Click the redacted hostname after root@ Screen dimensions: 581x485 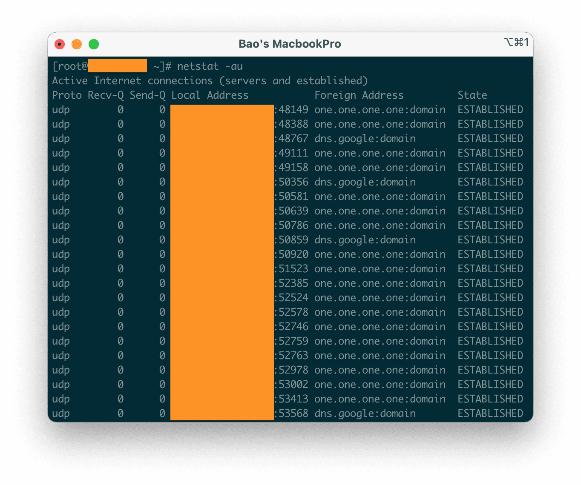[118, 66]
